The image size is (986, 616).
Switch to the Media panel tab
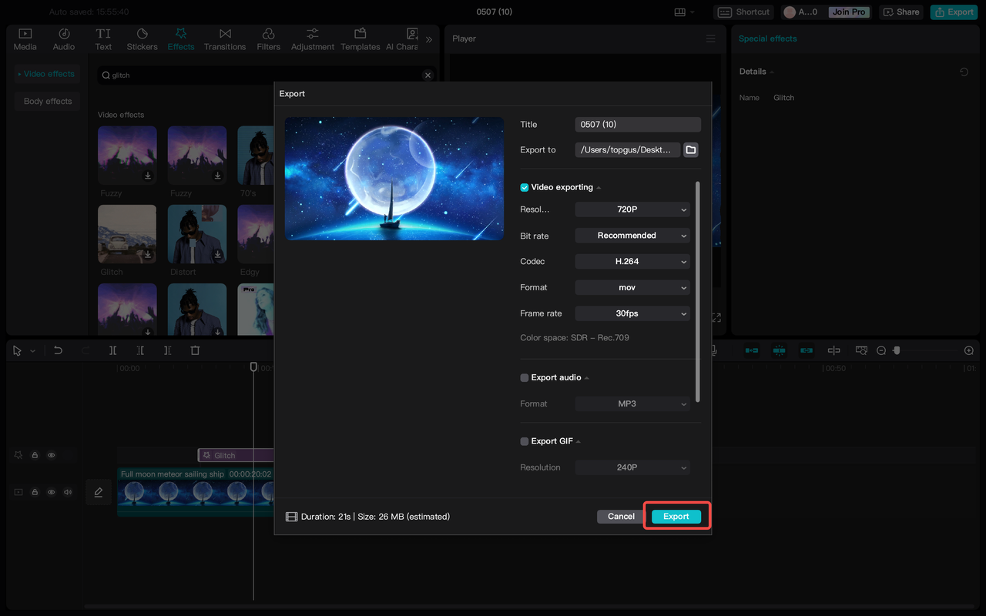[x=25, y=38]
